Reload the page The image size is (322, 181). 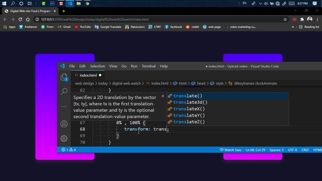pos(20,19)
